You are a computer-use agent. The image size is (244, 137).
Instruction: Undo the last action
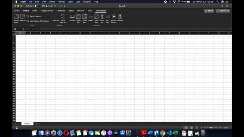coord(55,6)
